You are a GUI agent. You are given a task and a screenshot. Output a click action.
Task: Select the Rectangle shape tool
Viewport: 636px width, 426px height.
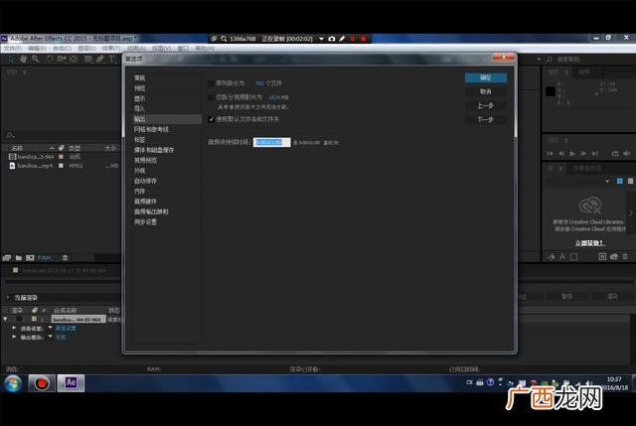click(87, 60)
